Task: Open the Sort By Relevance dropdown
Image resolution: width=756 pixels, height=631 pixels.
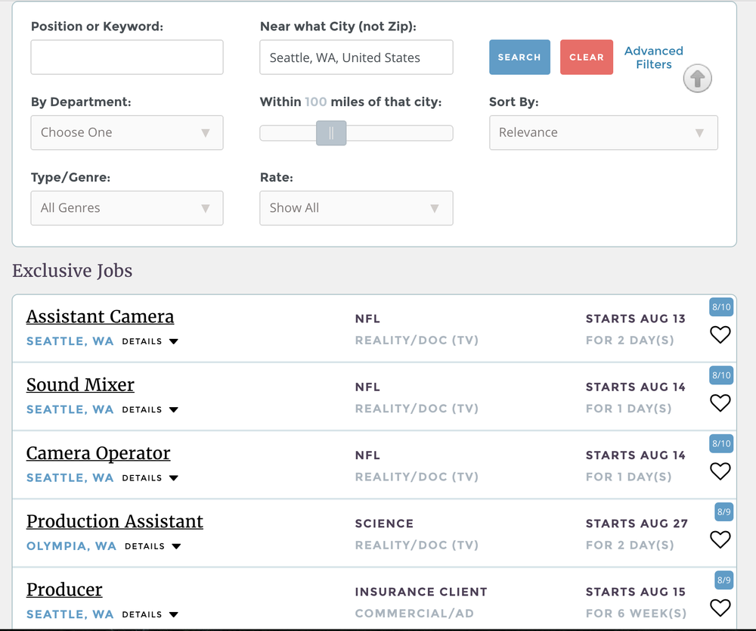Action: tap(603, 132)
